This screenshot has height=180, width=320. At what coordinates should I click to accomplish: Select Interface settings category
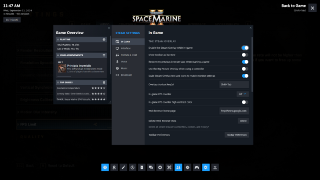(x=128, y=48)
